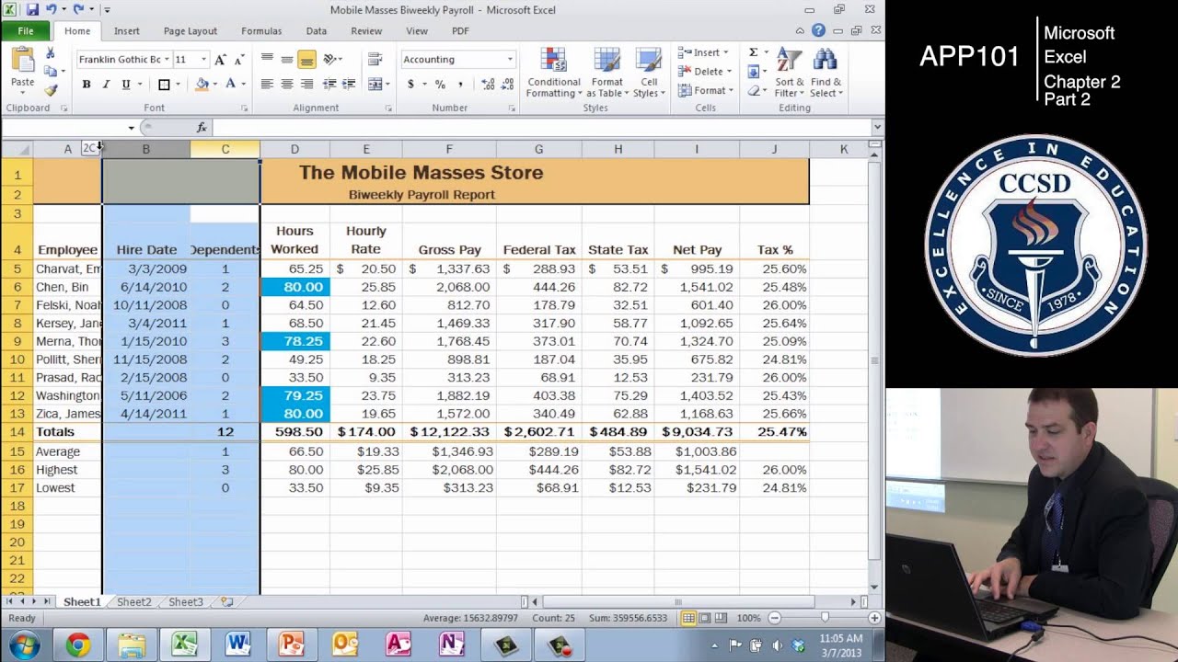The image size is (1178, 662).
Task: Open Excel Help question mark
Action: 818,30
